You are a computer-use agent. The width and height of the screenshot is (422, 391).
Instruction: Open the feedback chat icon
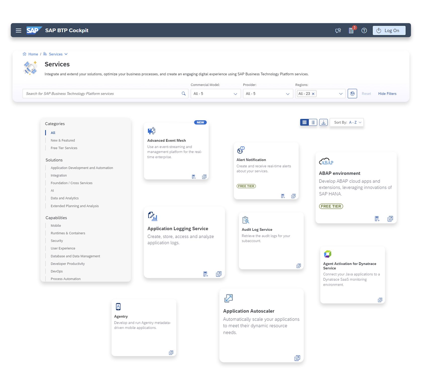pyautogui.click(x=338, y=30)
